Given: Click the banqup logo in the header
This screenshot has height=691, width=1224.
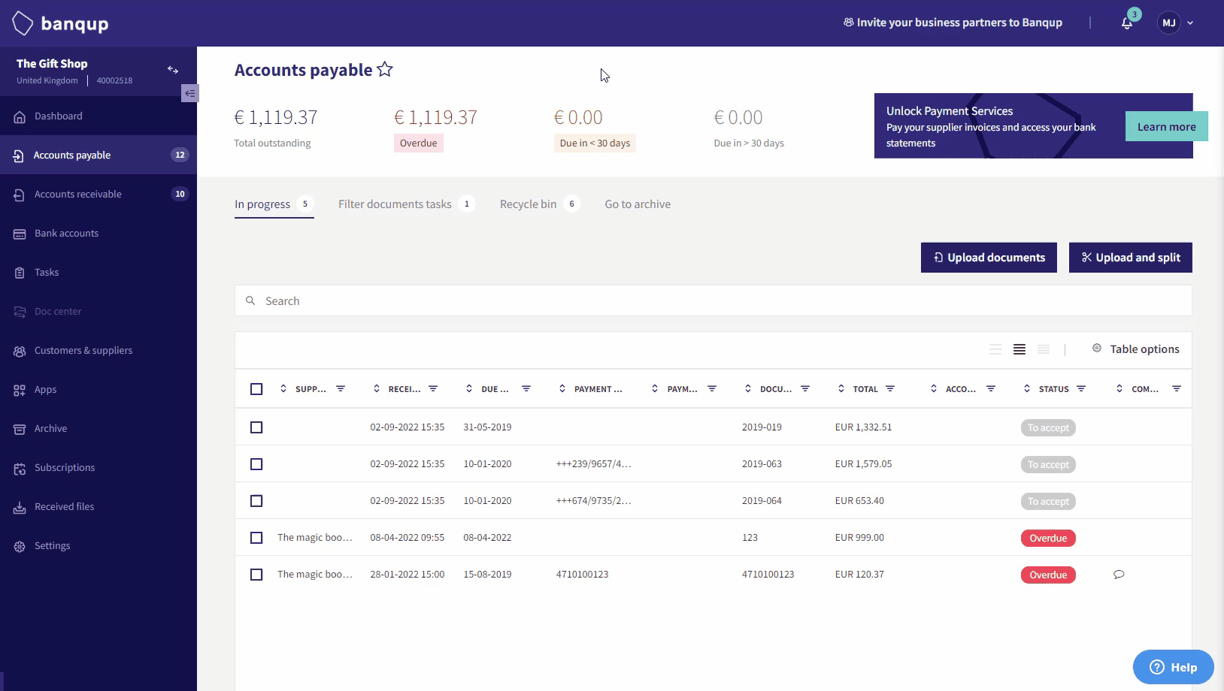Looking at the screenshot, I should (61, 23).
